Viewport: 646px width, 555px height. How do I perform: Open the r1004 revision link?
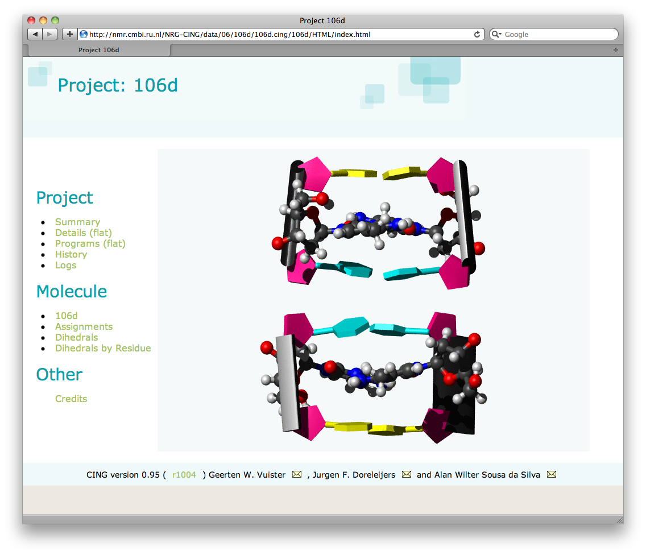point(184,475)
